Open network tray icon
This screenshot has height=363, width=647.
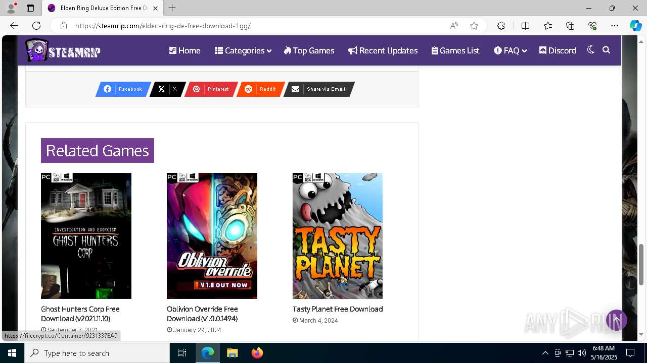(570, 353)
